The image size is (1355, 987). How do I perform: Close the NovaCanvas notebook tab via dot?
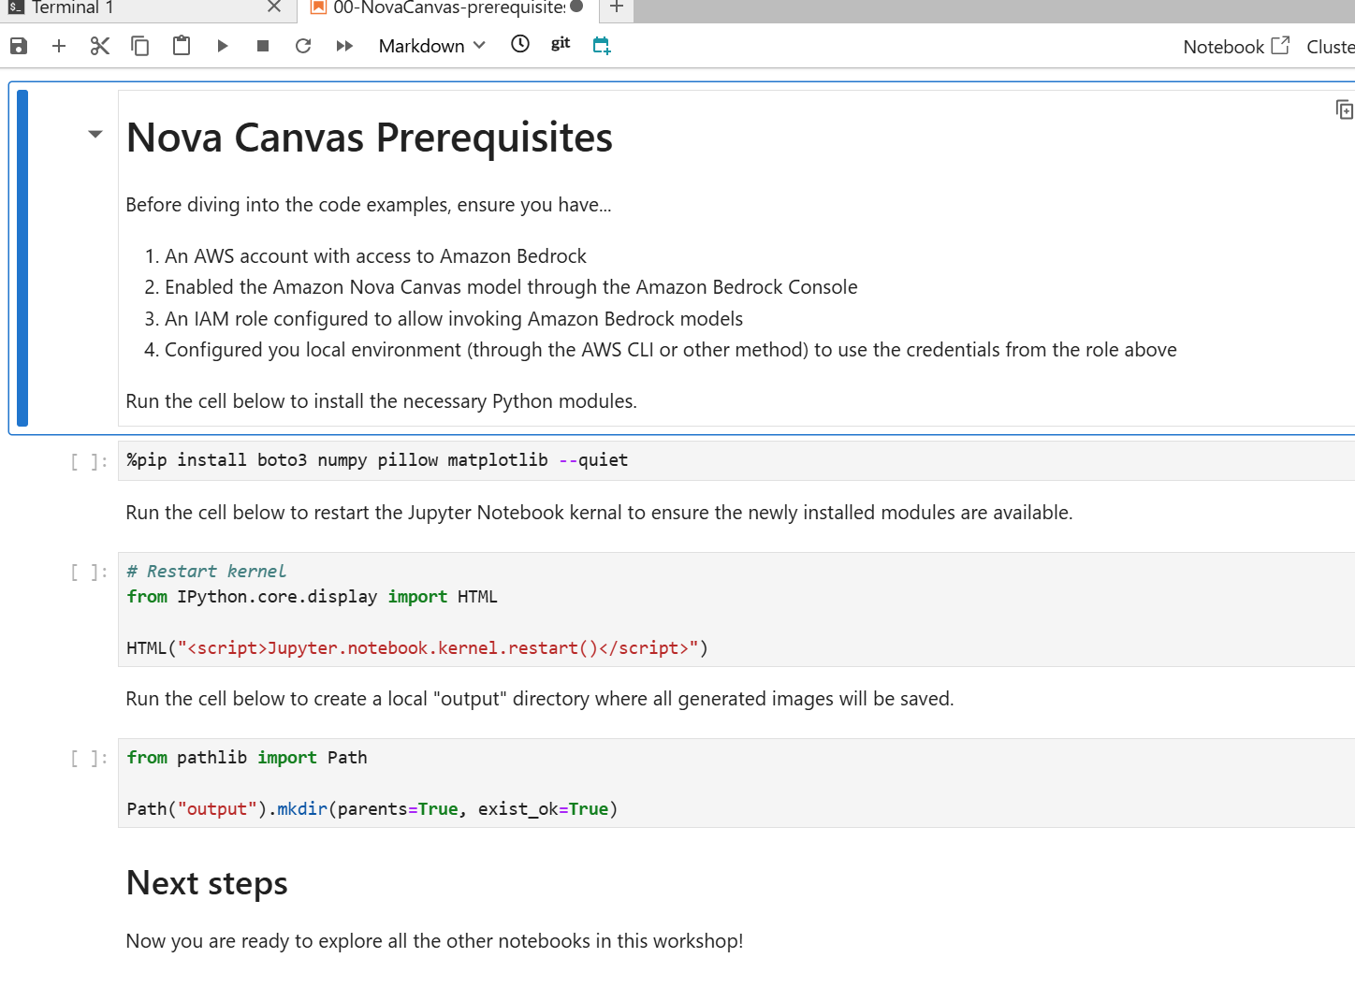tap(577, 7)
